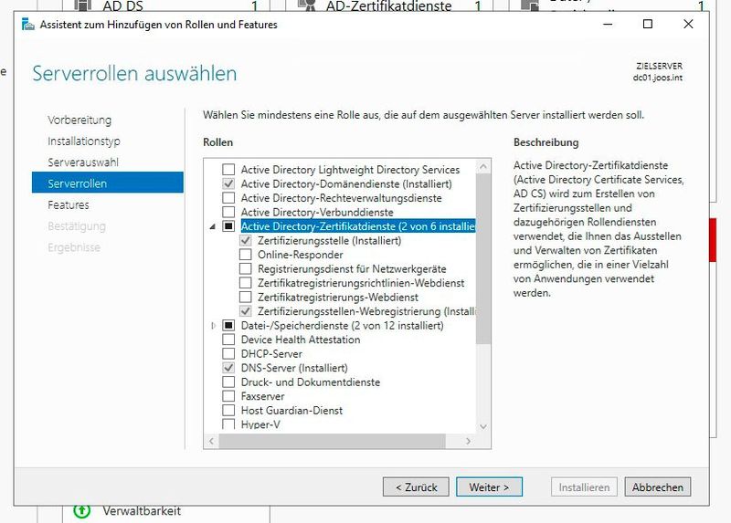Check Active Directory Lightweight Directory Services

(228, 169)
